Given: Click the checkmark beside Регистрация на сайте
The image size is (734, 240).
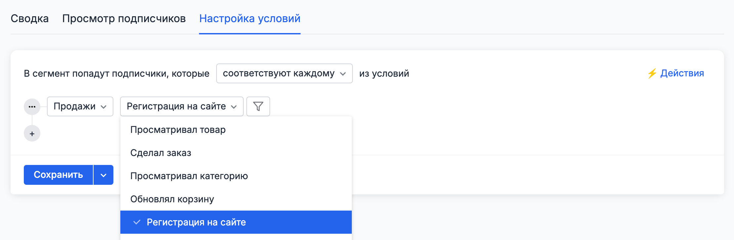Looking at the screenshot, I should click(137, 222).
